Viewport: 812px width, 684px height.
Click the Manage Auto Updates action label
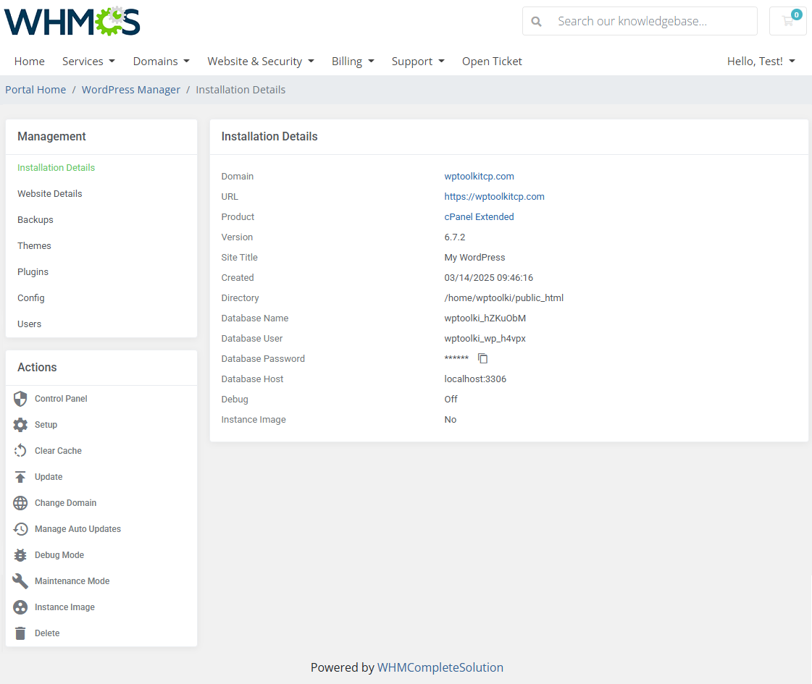click(78, 529)
